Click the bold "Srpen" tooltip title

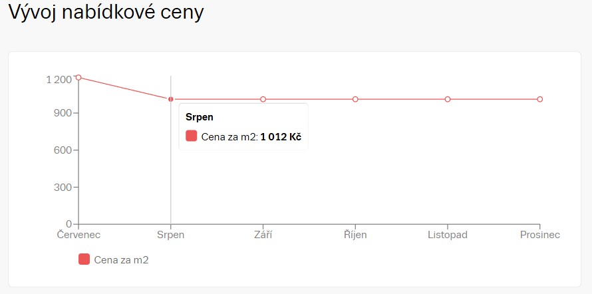[x=199, y=117]
